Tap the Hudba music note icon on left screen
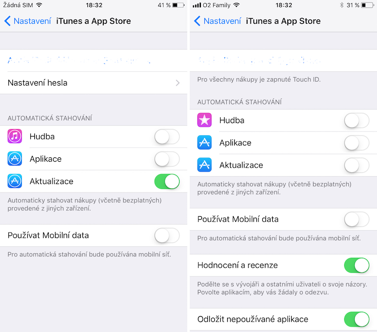The height and width of the screenshot is (332, 377). [x=15, y=136]
